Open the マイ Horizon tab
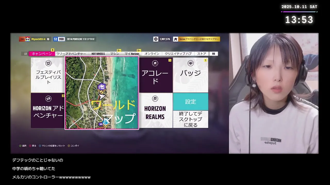 click(132, 54)
